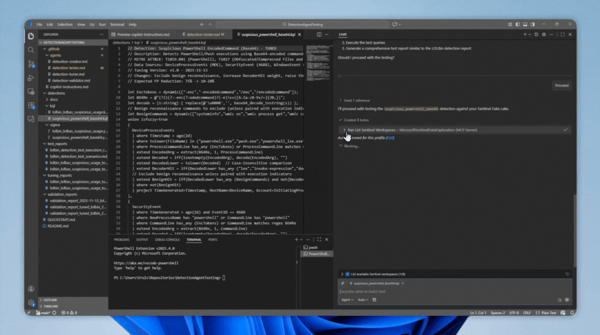Screen dimensions: 600x335
Task: Toggle the secondary sidebar layout button
Action: 532,24
